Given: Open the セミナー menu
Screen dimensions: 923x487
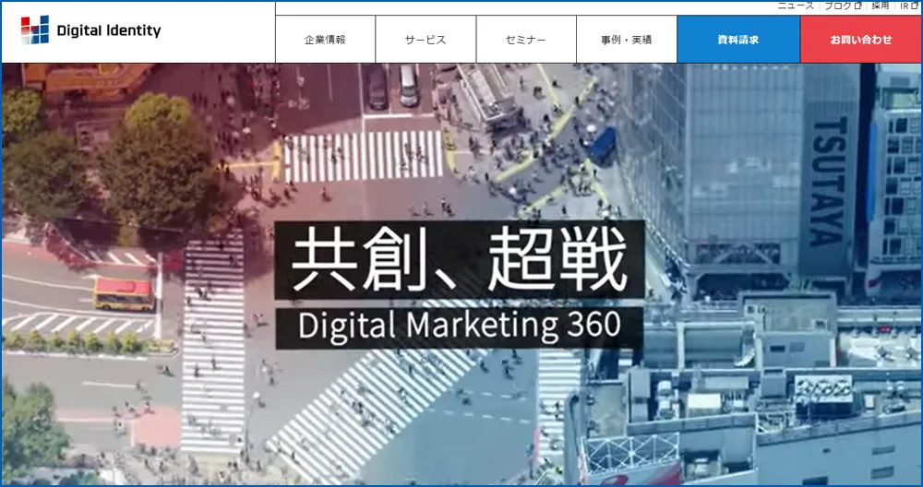Looking at the screenshot, I should pos(526,40).
